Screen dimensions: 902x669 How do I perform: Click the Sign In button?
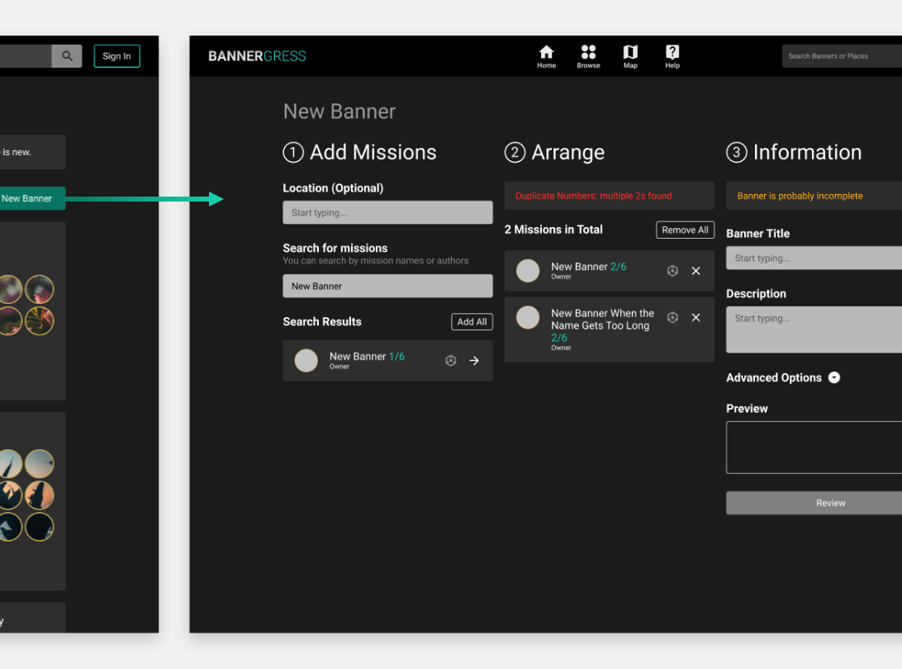click(x=116, y=56)
